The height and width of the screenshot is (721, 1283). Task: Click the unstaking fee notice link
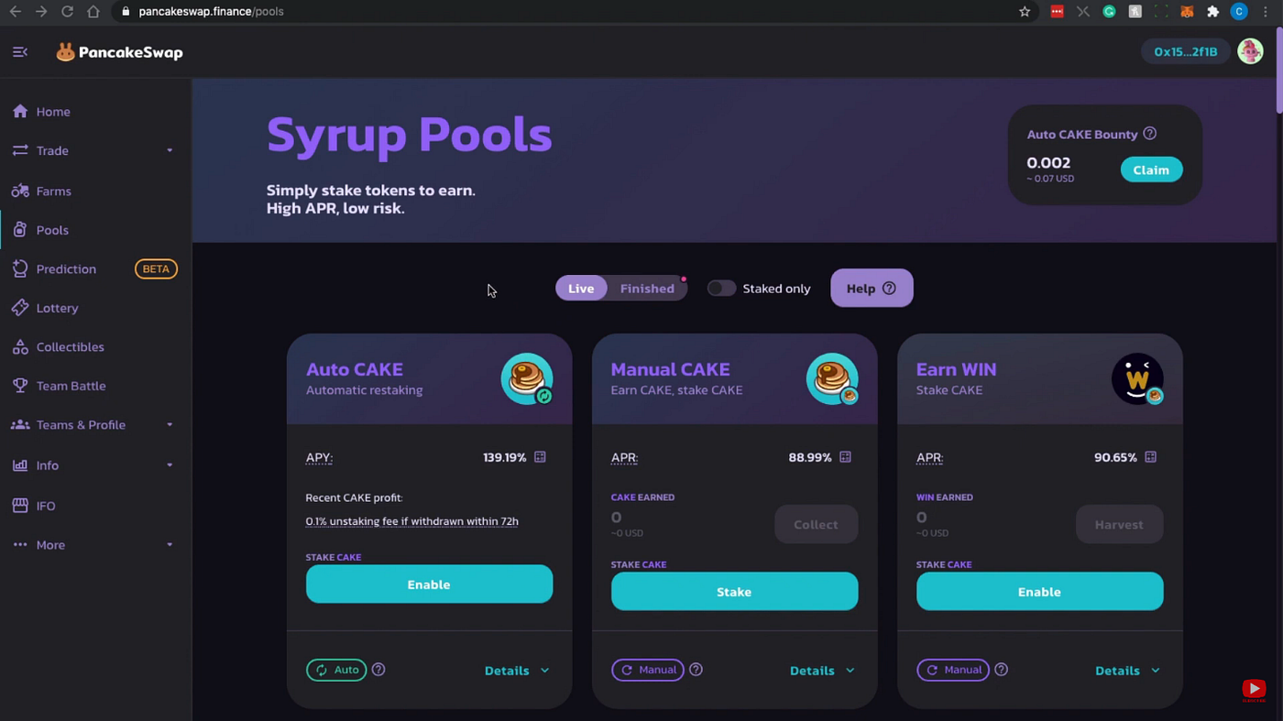pos(412,521)
